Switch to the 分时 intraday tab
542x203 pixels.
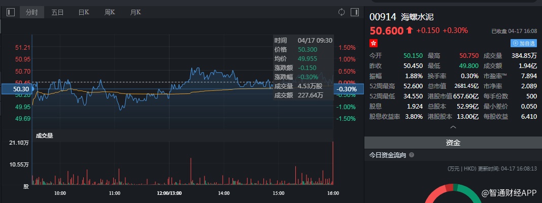coord(31,12)
